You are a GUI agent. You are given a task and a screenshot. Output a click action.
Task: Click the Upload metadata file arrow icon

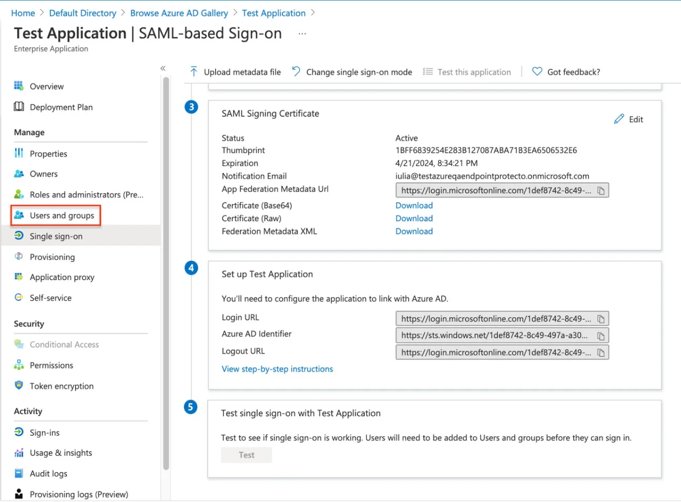pos(194,71)
